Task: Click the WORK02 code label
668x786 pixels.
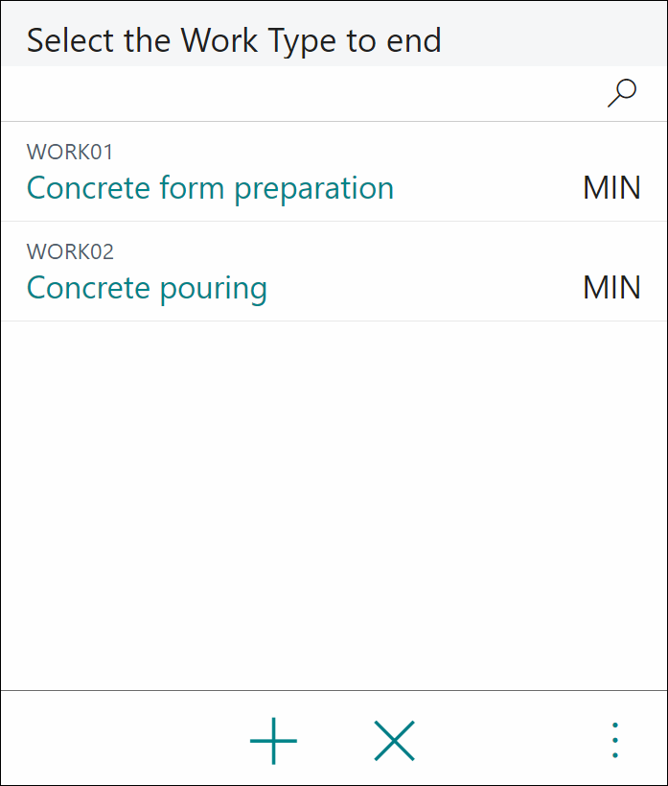Action: coord(70,251)
